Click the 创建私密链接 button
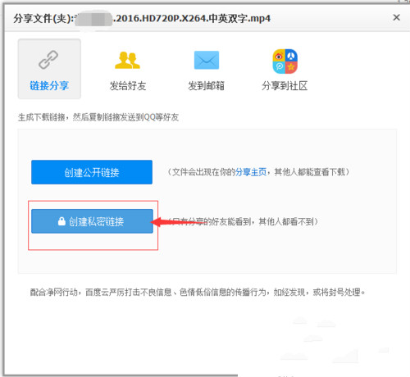Viewport: 410px width, 377px height. 92,221
